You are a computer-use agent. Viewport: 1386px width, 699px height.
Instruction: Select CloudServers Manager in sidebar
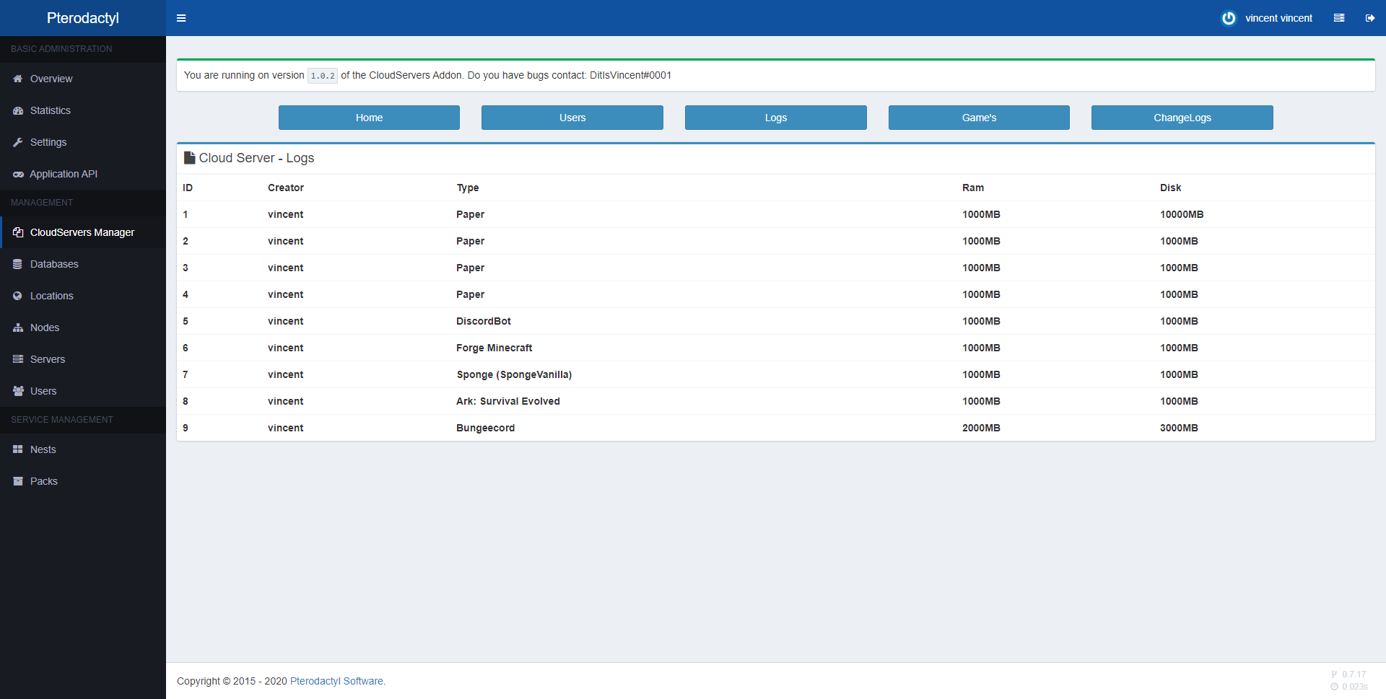tap(82, 232)
